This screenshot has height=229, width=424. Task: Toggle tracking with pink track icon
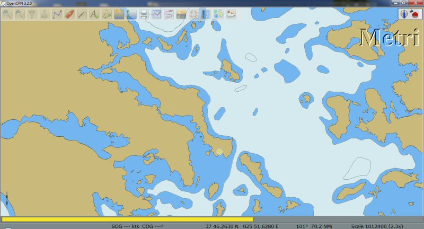point(169,14)
